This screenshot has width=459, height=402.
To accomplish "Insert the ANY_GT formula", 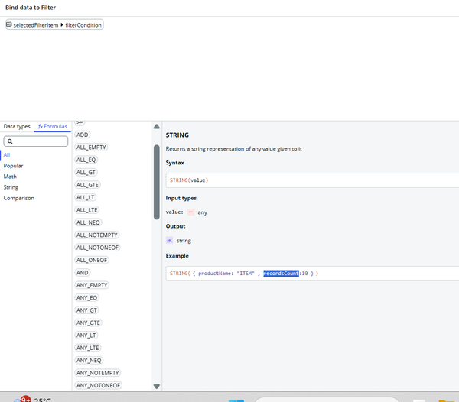I will point(86,310).
